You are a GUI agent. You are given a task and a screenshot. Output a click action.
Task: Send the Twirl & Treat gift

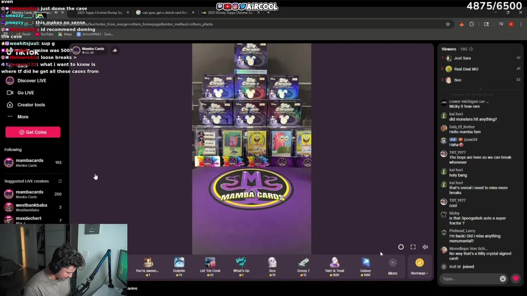pyautogui.click(x=334, y=266)
